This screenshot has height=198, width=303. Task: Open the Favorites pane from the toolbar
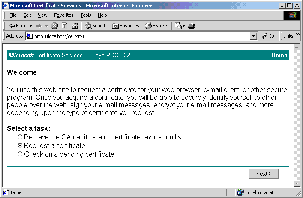[126, 26]
